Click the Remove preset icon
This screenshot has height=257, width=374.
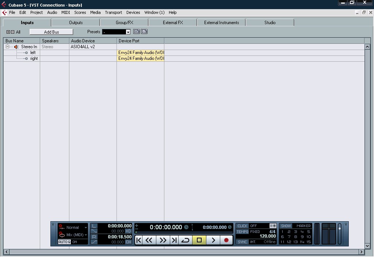[144, 31]
